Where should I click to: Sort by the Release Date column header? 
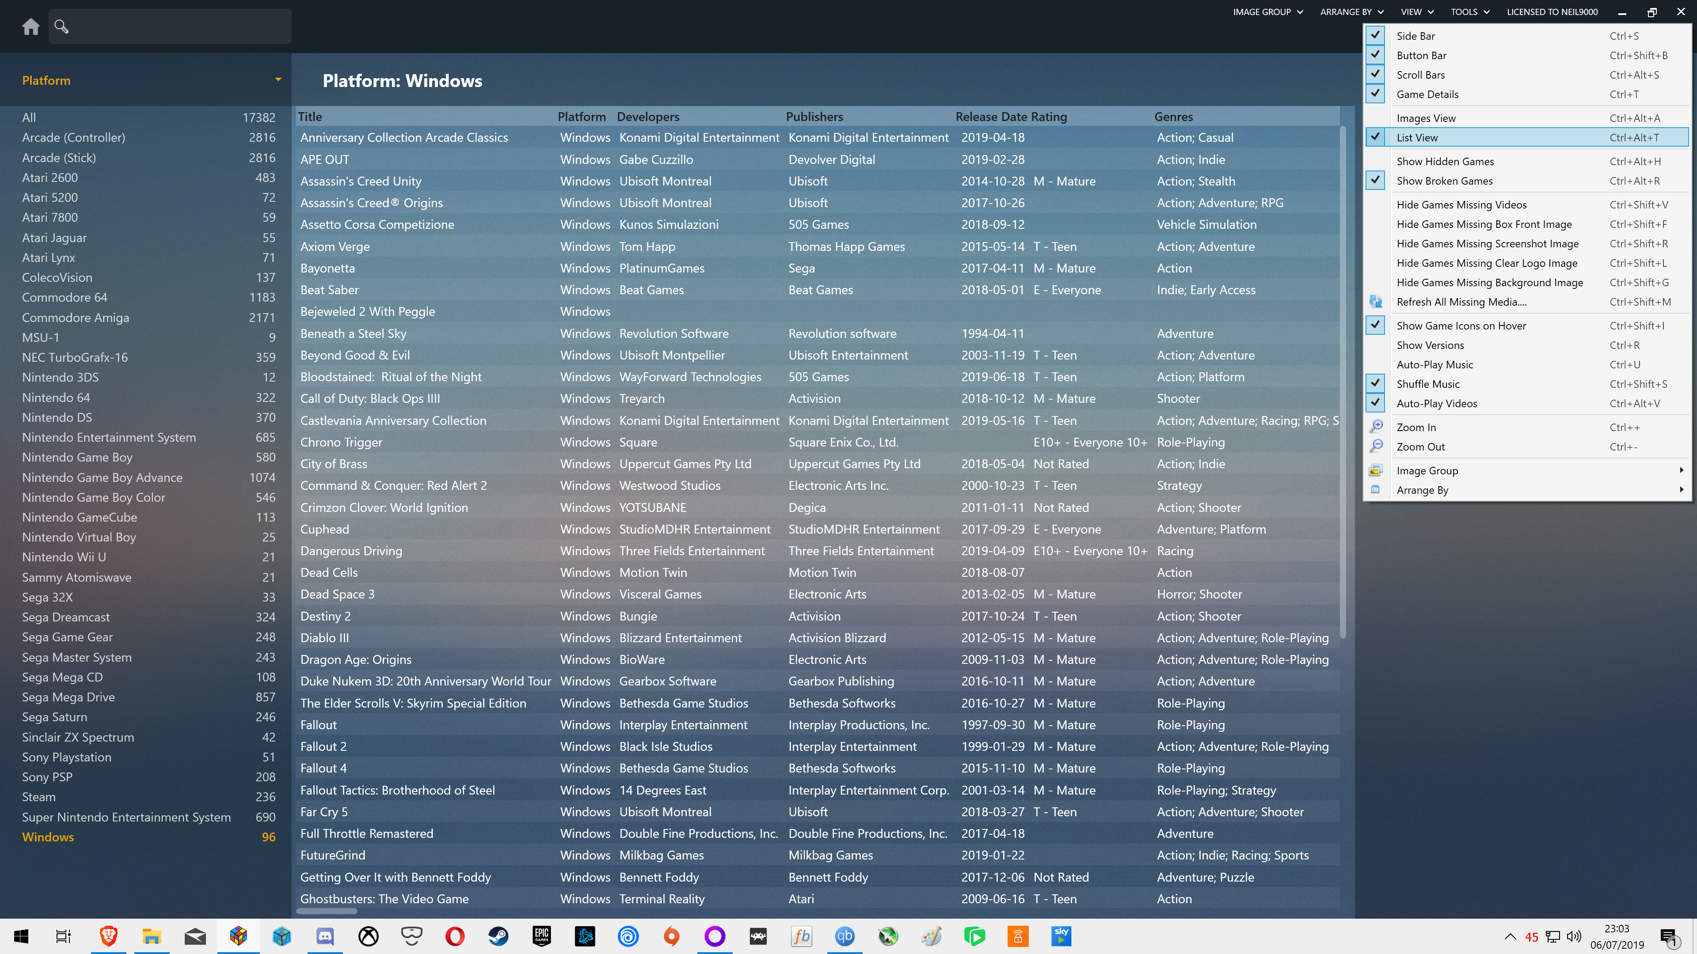991,117
